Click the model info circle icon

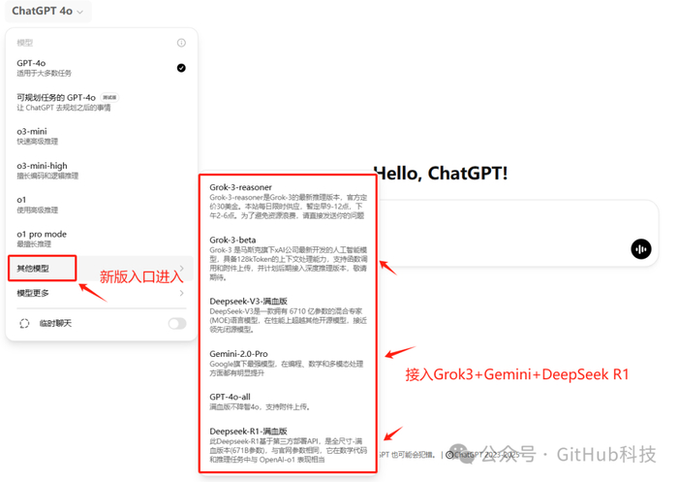[181, 43]
